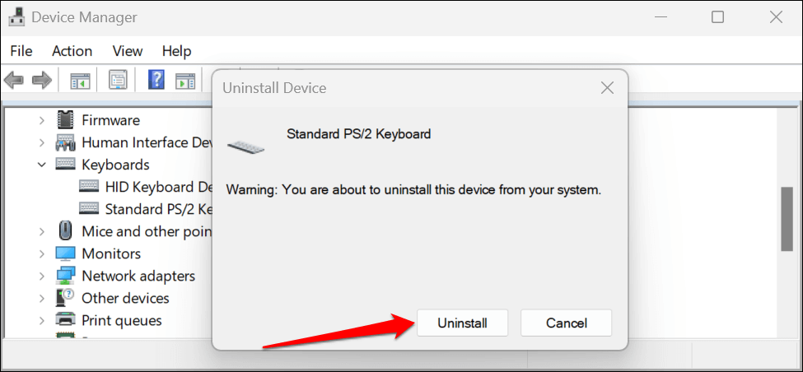803x372 pixels.
Task: Click the show/hide console tree icon
Action: pyautogui.click(x=80, y=81)
